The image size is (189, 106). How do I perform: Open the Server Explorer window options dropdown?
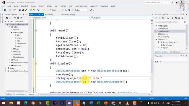(21, 14)
